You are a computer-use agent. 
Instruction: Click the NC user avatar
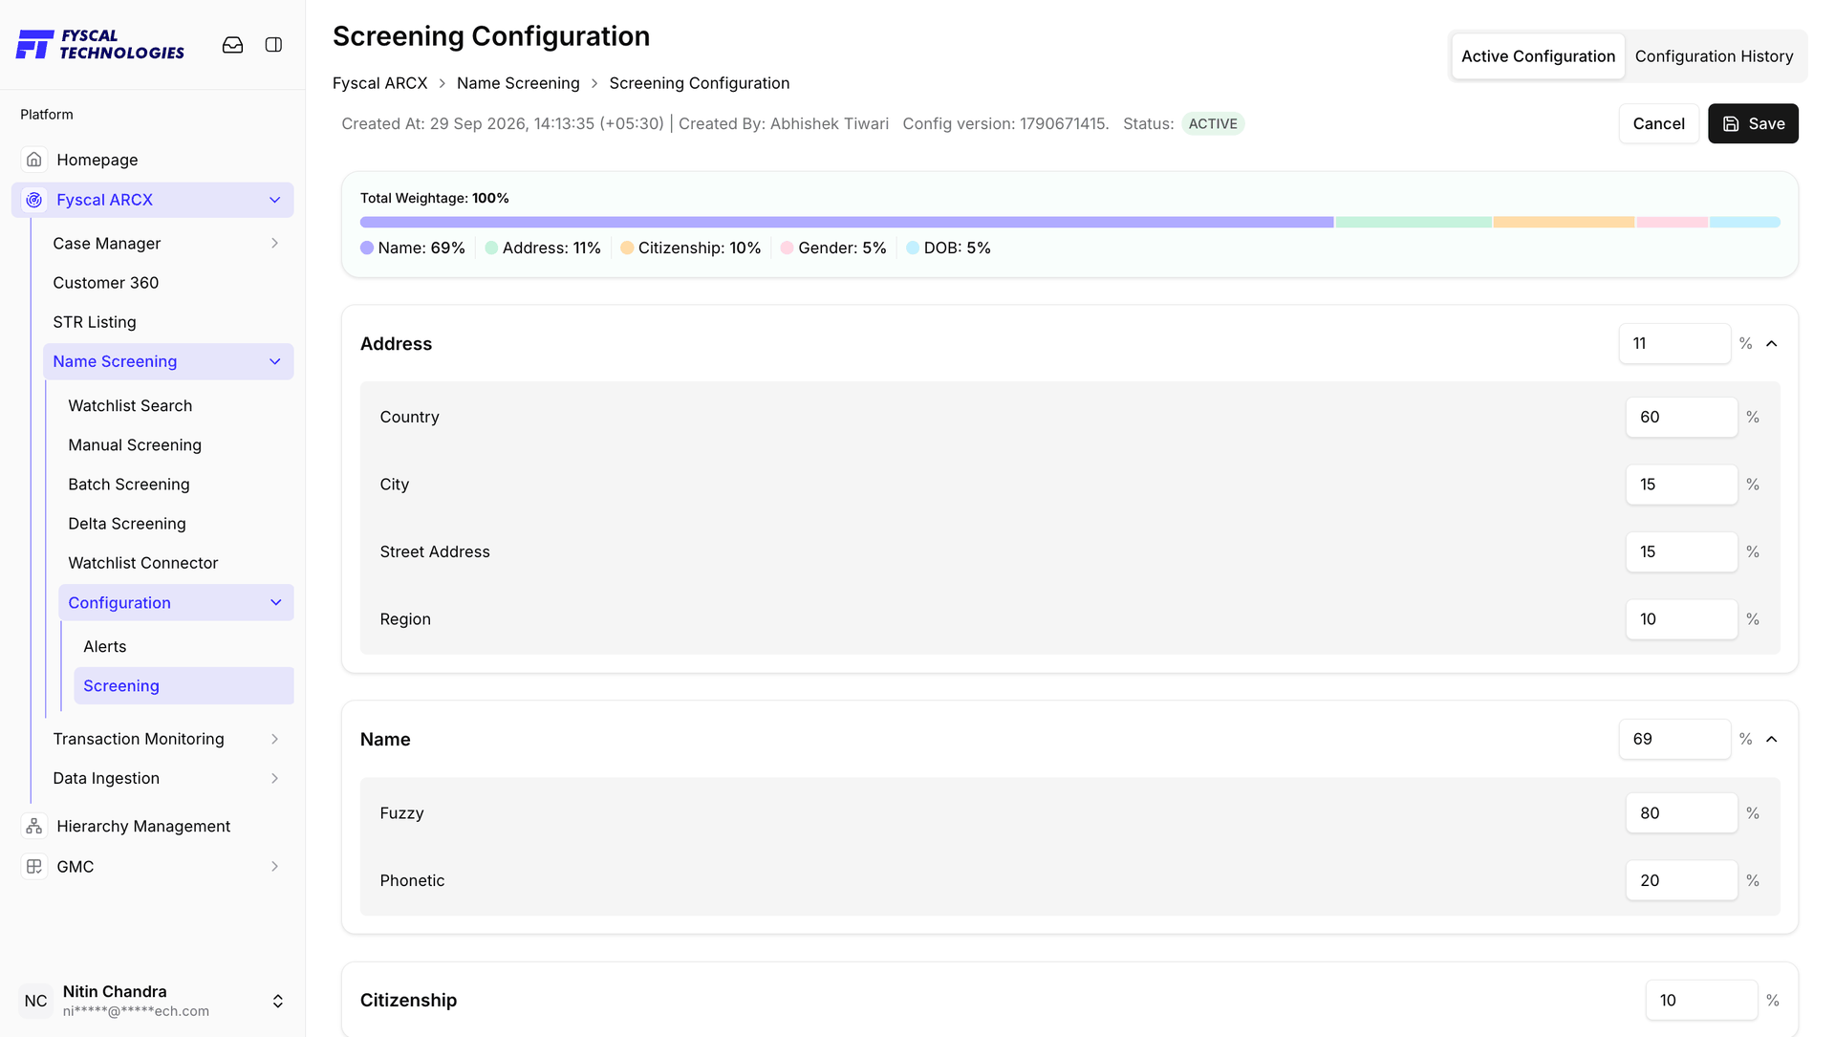(x=36, y=1001)
